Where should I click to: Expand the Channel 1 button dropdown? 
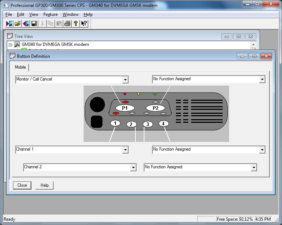pyautogui.click(x=125, y=150)
